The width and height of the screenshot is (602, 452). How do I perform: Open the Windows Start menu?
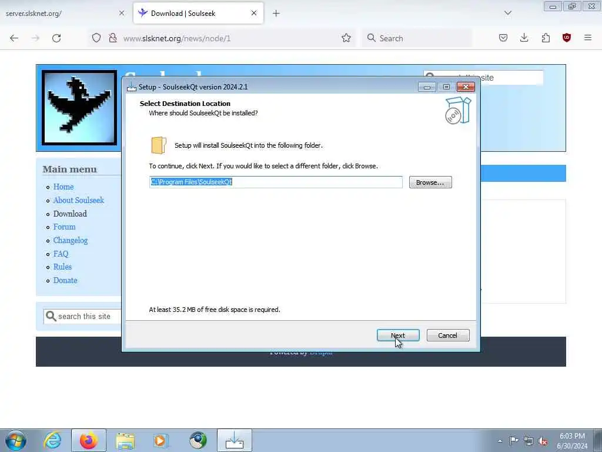tap(16, 440)
